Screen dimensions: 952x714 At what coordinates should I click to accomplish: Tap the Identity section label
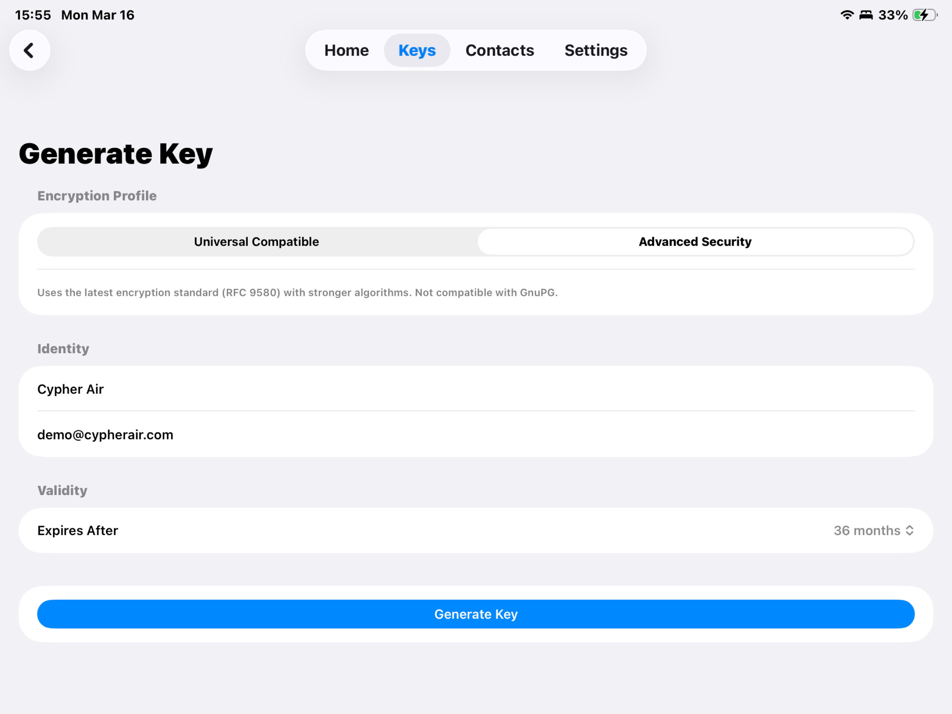(x=63, y=349)
